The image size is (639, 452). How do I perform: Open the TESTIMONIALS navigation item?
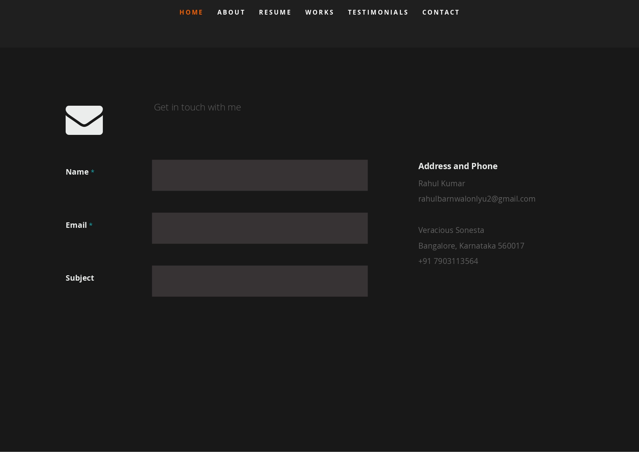(x=378, y=12)
